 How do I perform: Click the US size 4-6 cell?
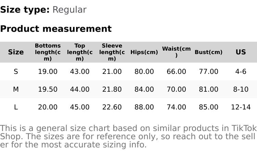(x=241, y=71)
